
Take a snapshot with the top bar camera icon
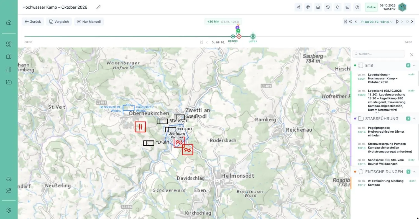[x=318, y=7]
